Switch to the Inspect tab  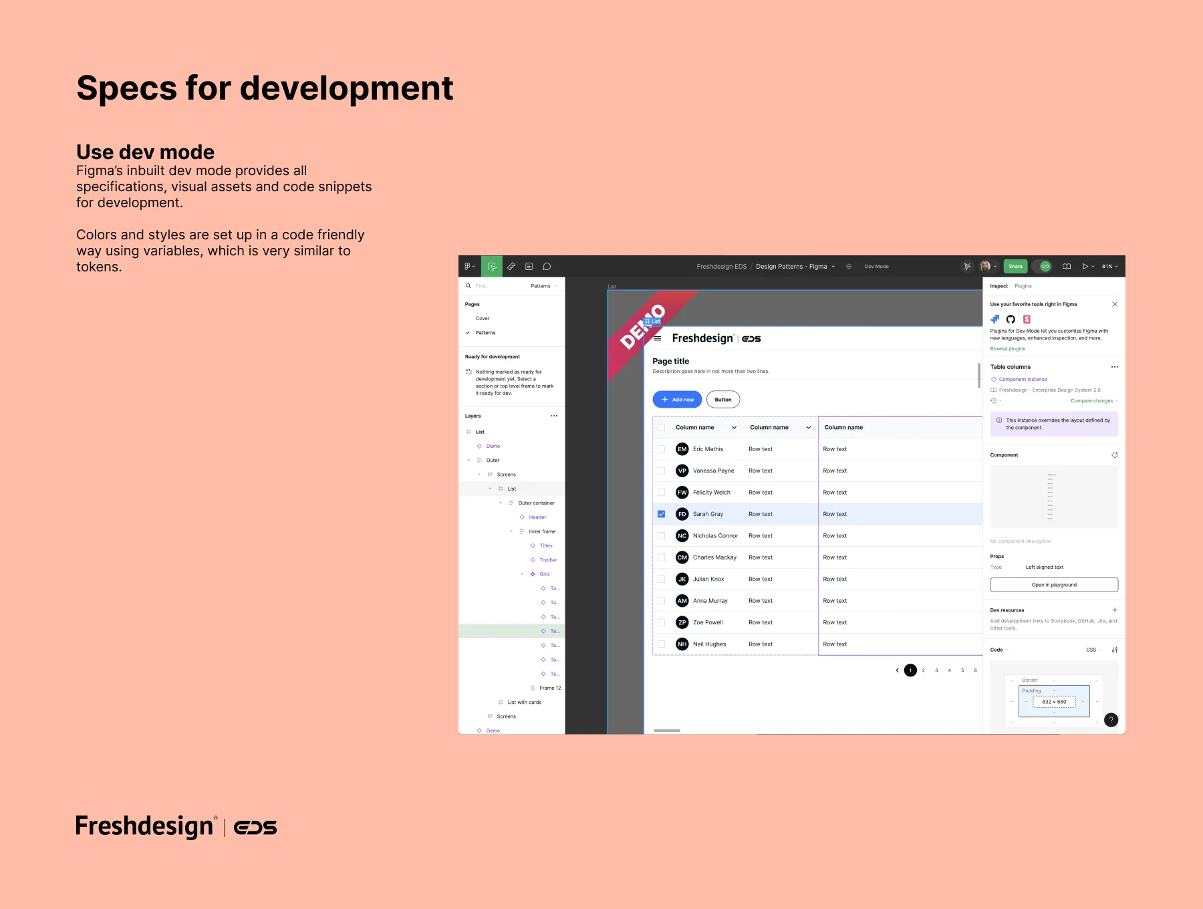(x=998, y=286)
